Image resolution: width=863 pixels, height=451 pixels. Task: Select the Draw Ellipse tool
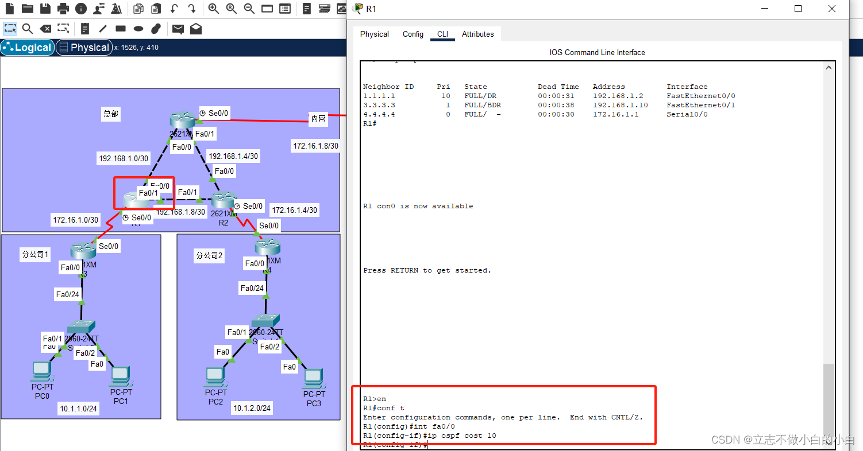pos(138,29)
